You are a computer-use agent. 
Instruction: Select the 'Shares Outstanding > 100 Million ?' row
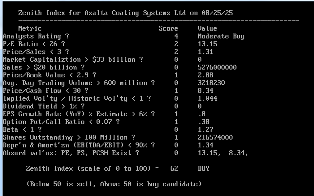pyautogui.click(x=69, y=138)
